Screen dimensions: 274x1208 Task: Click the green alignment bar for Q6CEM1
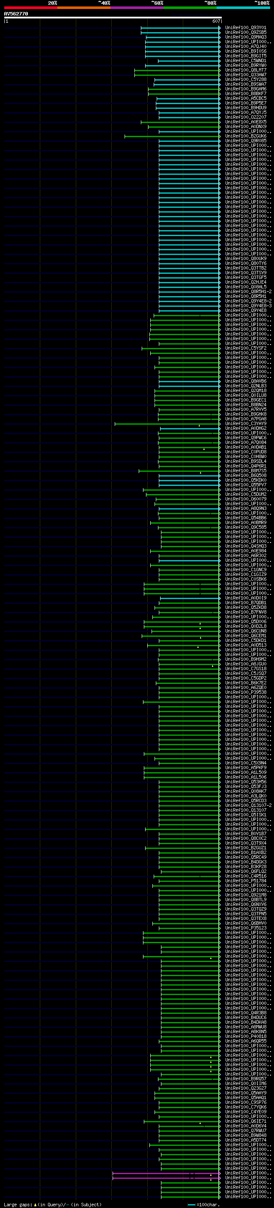pyautogui.click(x=181, y=636)
